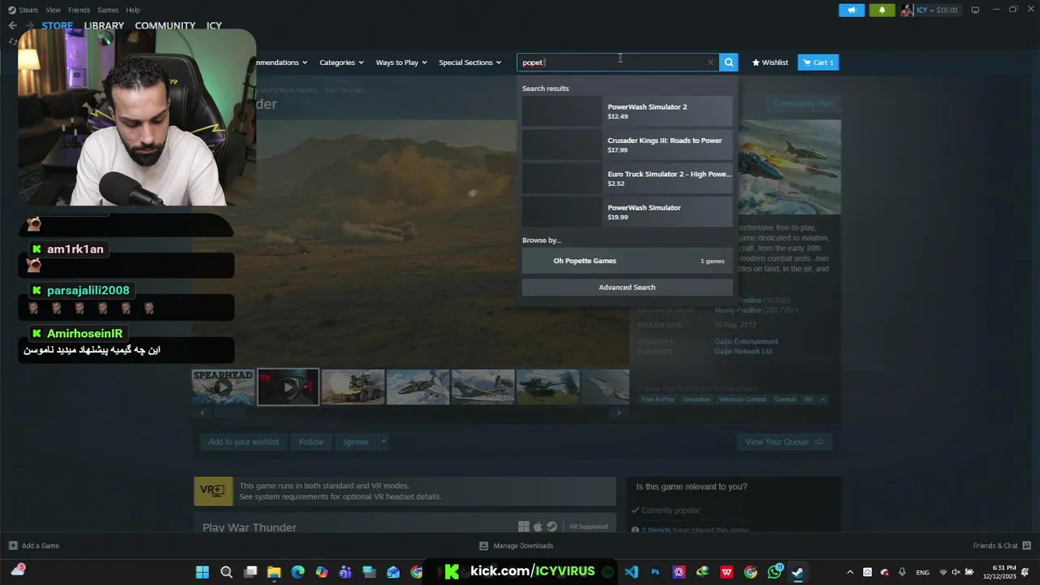
Task: Expand the arrow next to Ignore
Action: pos(383,442)
